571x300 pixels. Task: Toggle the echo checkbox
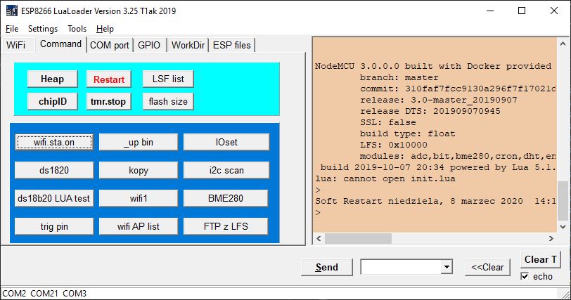[x=525, y=276]
